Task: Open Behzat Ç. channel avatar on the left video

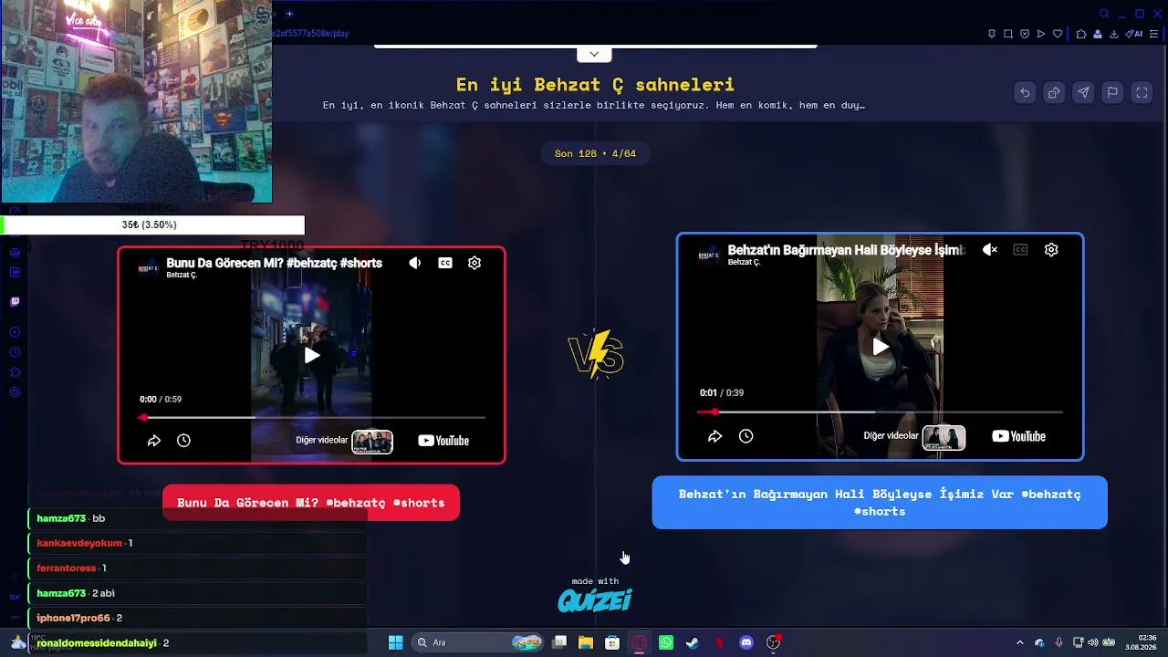Action: [x=147, y=267]
